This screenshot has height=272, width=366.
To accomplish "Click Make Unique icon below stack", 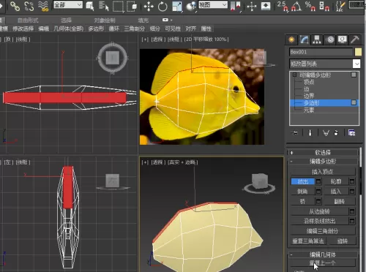I will 326,133.
